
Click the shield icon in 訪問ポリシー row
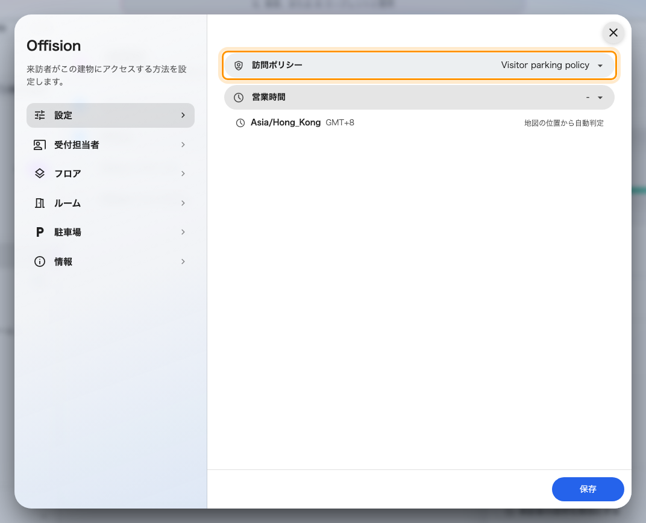coord(239,66)
